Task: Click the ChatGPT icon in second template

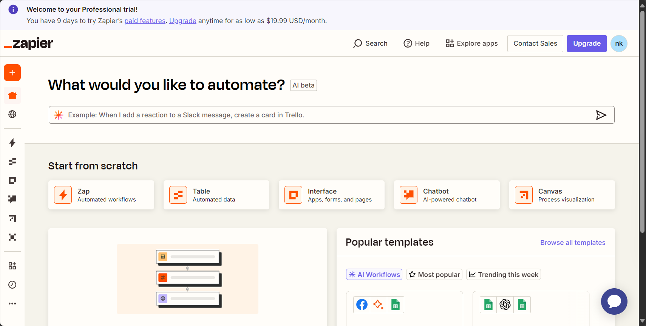Action: 505,304
